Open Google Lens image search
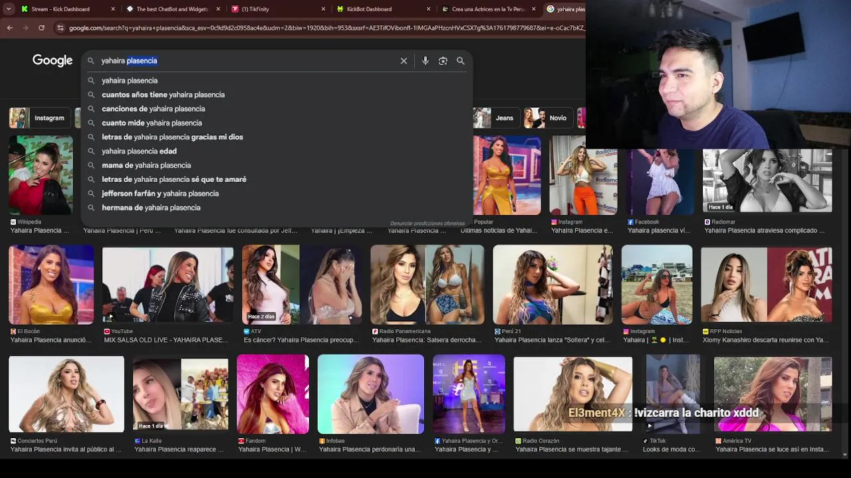 coord(443,60)
